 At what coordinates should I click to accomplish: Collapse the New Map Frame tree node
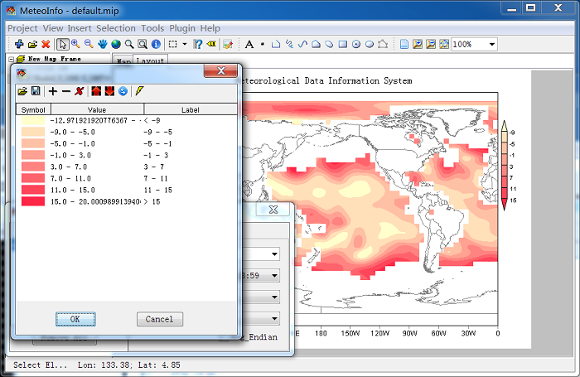pos(11,59)
